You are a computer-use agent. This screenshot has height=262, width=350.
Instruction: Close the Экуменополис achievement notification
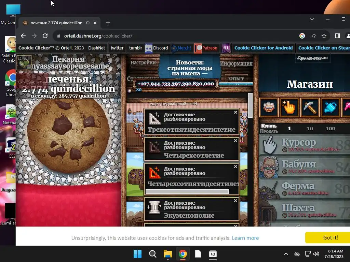(235, 201)
